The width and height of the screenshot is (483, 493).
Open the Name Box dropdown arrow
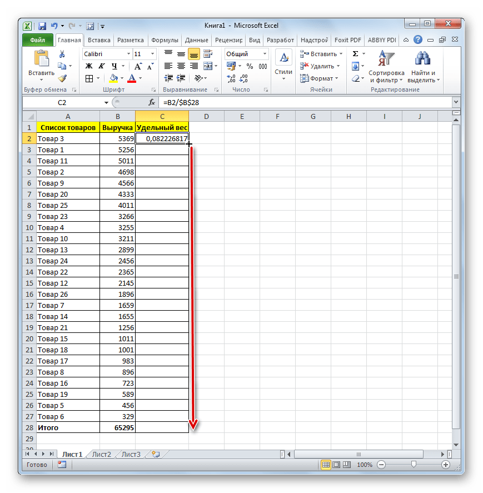[107, 102]
